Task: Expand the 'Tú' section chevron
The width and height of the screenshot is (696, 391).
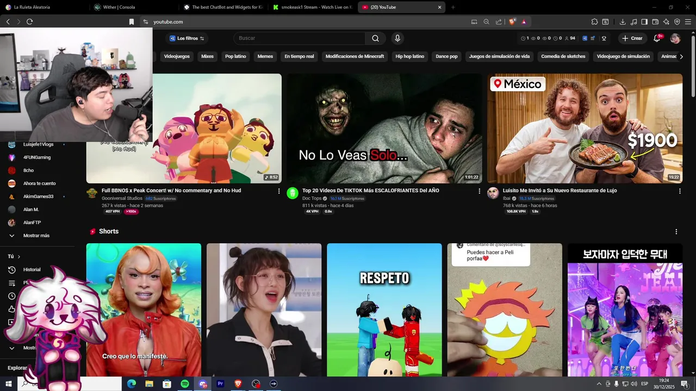Action: (18, 256)
